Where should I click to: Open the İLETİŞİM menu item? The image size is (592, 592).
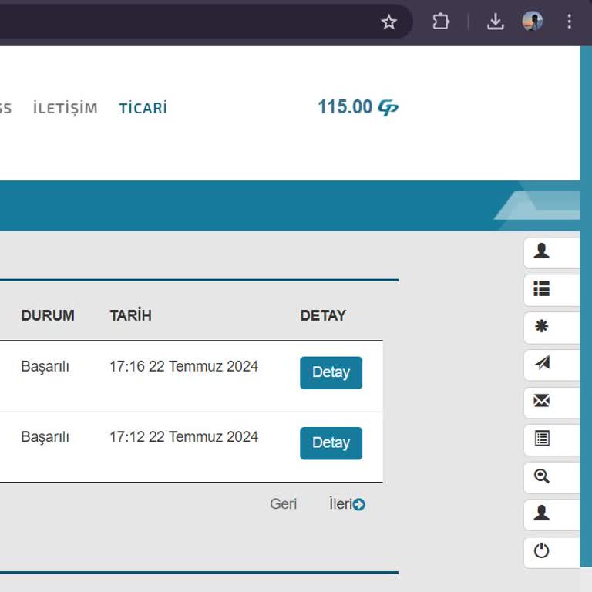point(66,108)
